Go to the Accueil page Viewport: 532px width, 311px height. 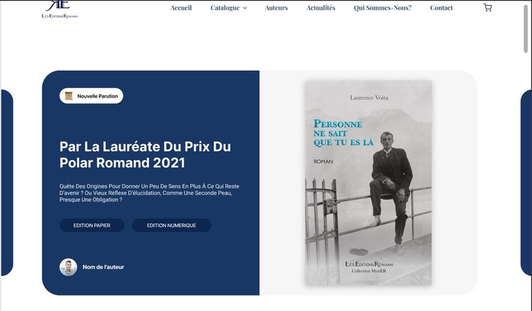click(181, 7)
